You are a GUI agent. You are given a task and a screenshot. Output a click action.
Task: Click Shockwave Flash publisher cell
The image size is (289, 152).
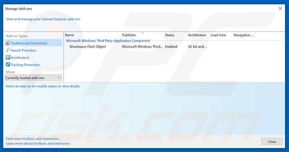tap(142, 47)
